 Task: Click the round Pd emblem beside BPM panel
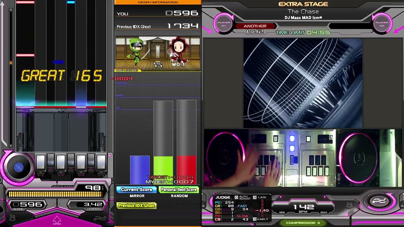coord(380,201)
